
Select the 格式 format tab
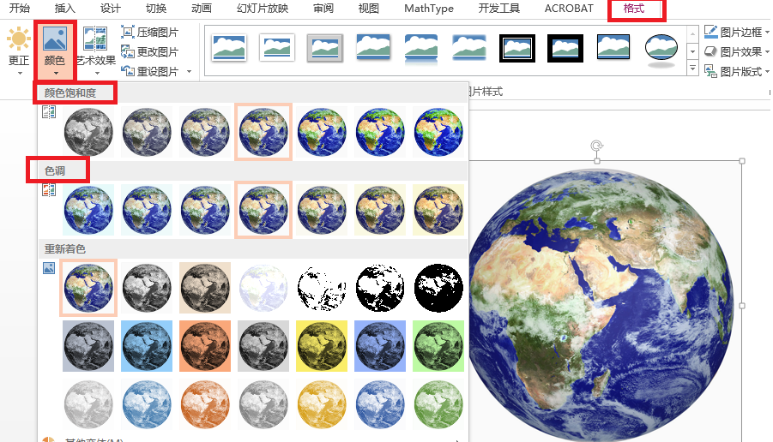point(634,9)
